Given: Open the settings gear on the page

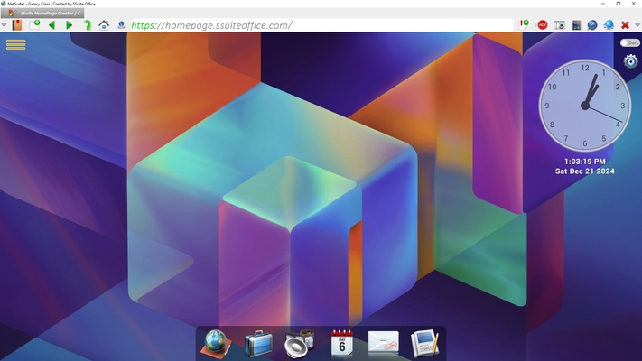Looking at the screenshot, I should 631,61.
